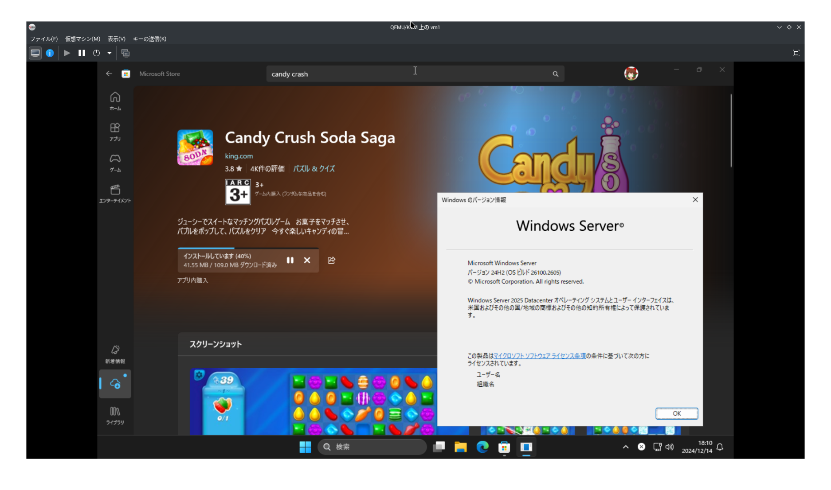The height and width of the screenshot is (490, 831).
Task: Click the Run virtual machine play icon
Action: (67, 53)
